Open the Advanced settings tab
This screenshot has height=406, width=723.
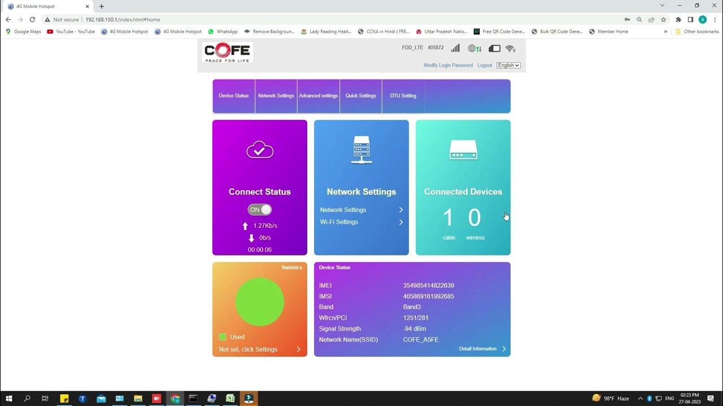tap(319, 96)
